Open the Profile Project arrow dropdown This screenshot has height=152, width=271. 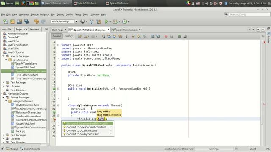129,22
